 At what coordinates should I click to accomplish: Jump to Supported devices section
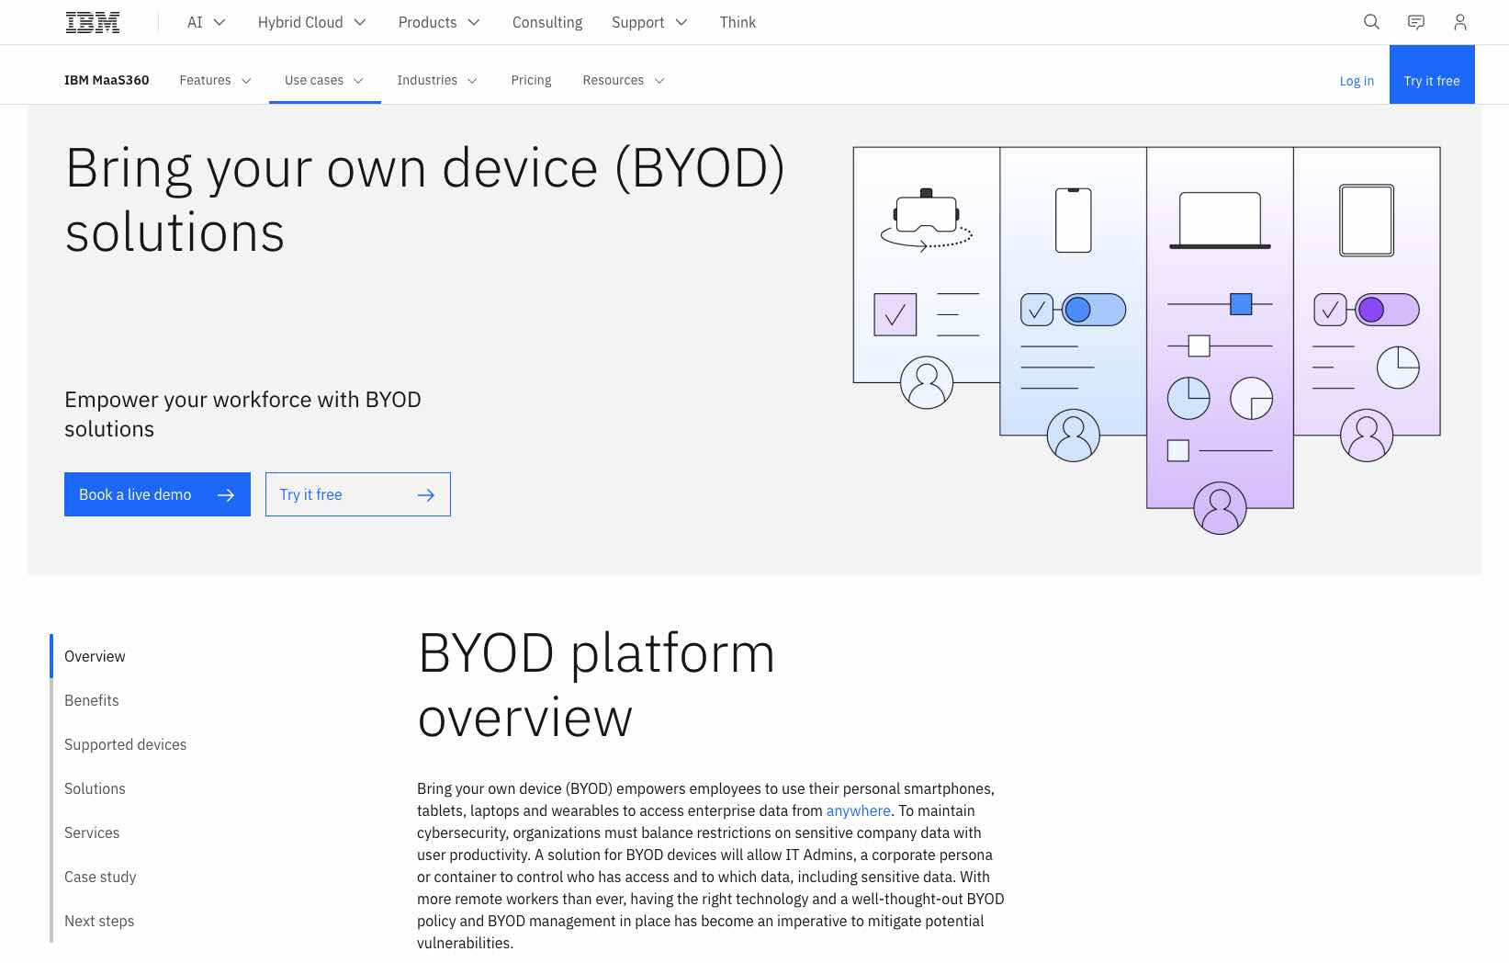[x=125, y=744]
